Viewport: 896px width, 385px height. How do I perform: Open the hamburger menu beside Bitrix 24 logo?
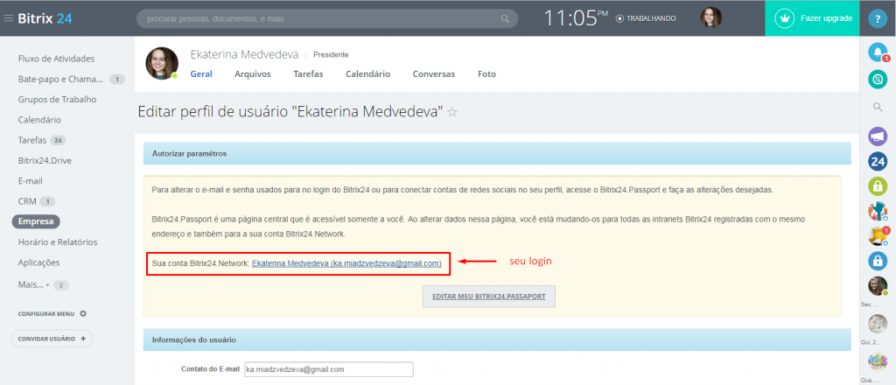8,18
